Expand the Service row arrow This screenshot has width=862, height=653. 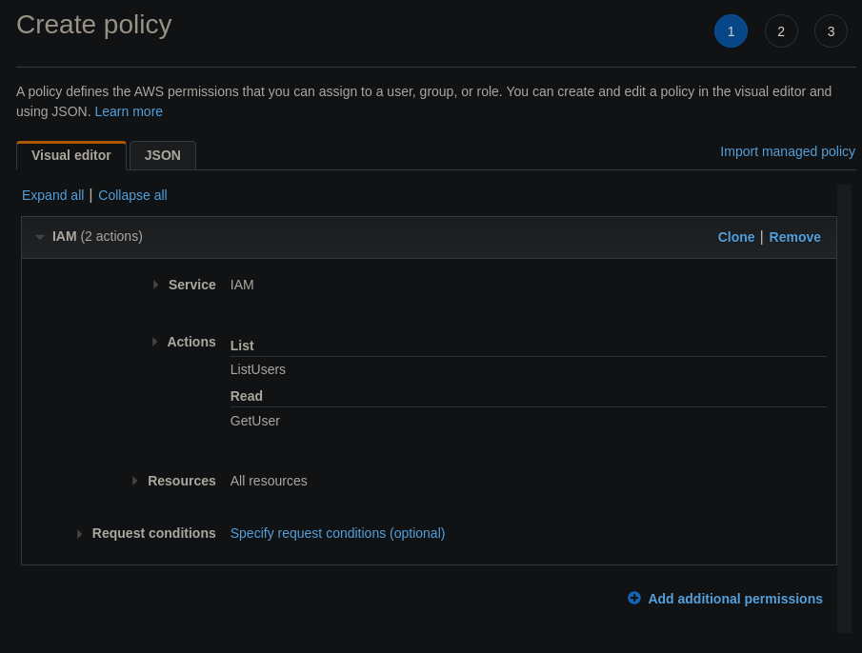click(x=155, y=285)
